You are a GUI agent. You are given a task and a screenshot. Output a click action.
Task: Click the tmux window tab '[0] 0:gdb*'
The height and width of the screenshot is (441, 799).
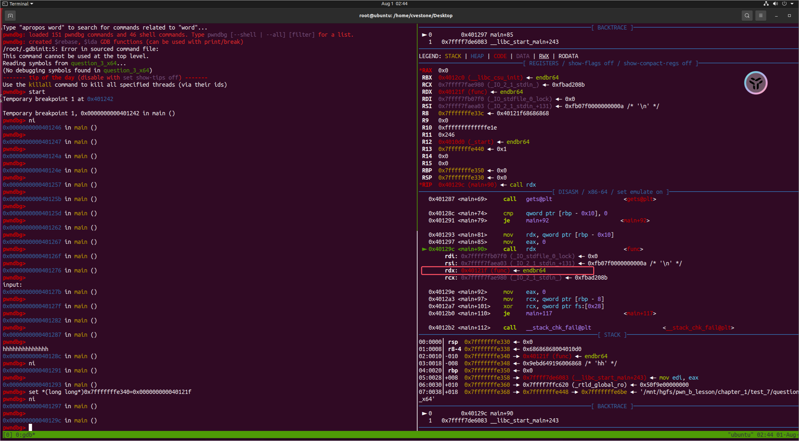tap(19, 435)
